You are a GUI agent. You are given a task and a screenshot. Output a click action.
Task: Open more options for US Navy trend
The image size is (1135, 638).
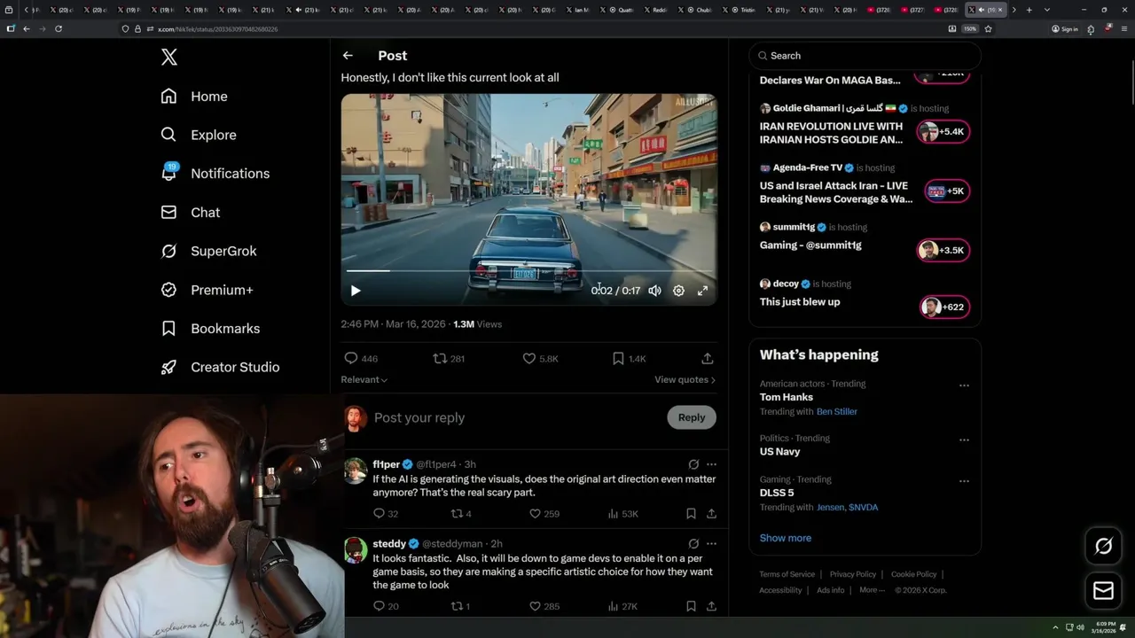point(964,440)
